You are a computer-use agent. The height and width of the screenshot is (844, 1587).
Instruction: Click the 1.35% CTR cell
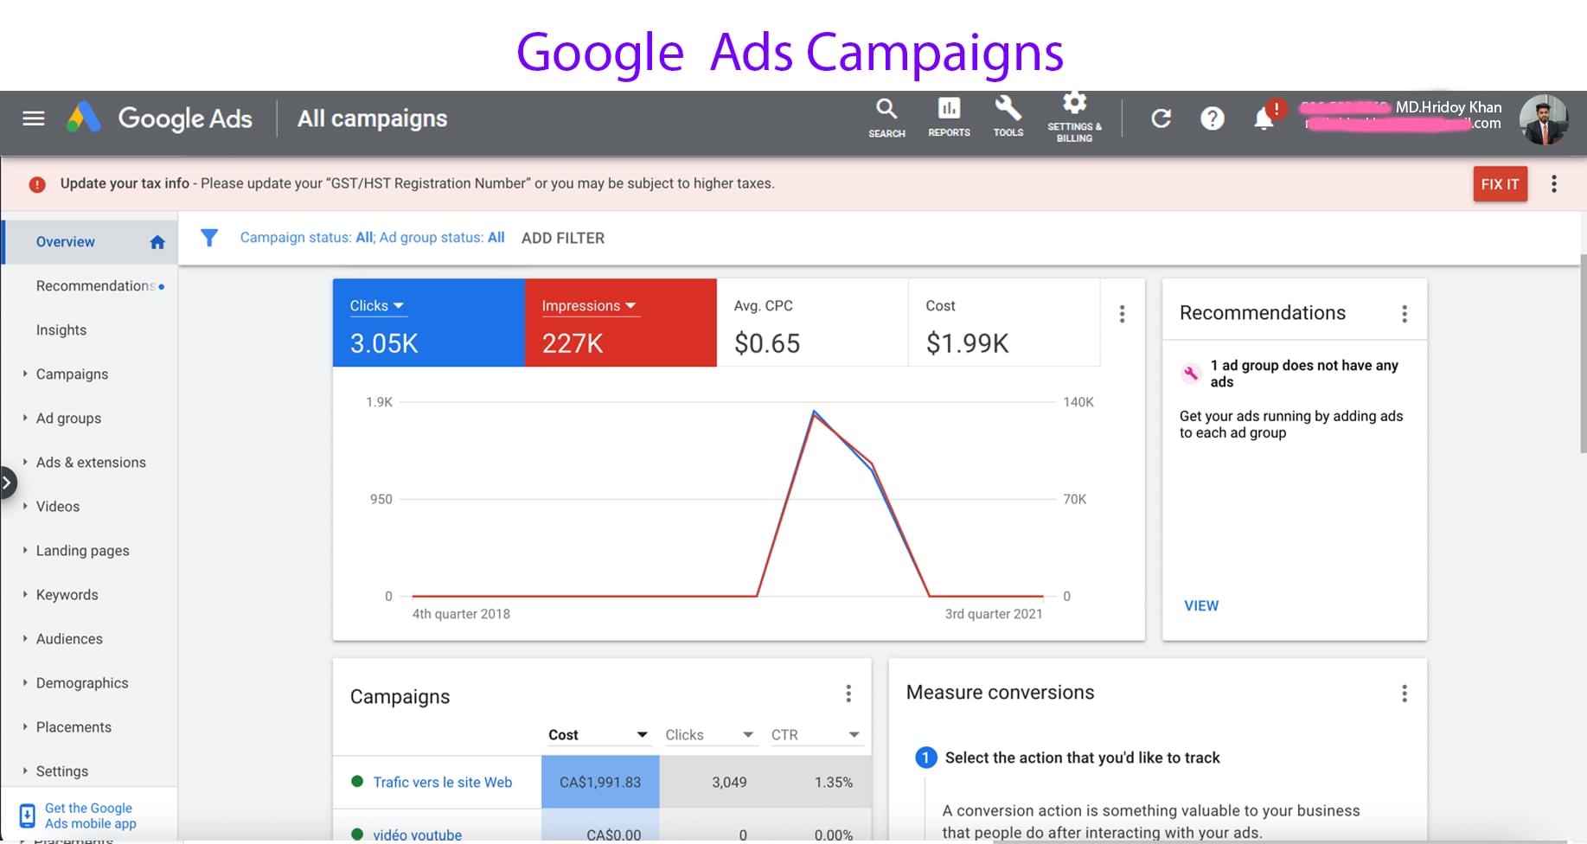(834, 783)
